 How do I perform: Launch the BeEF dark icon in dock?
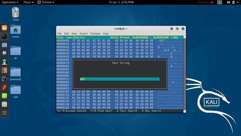click(x=4, y=79)
